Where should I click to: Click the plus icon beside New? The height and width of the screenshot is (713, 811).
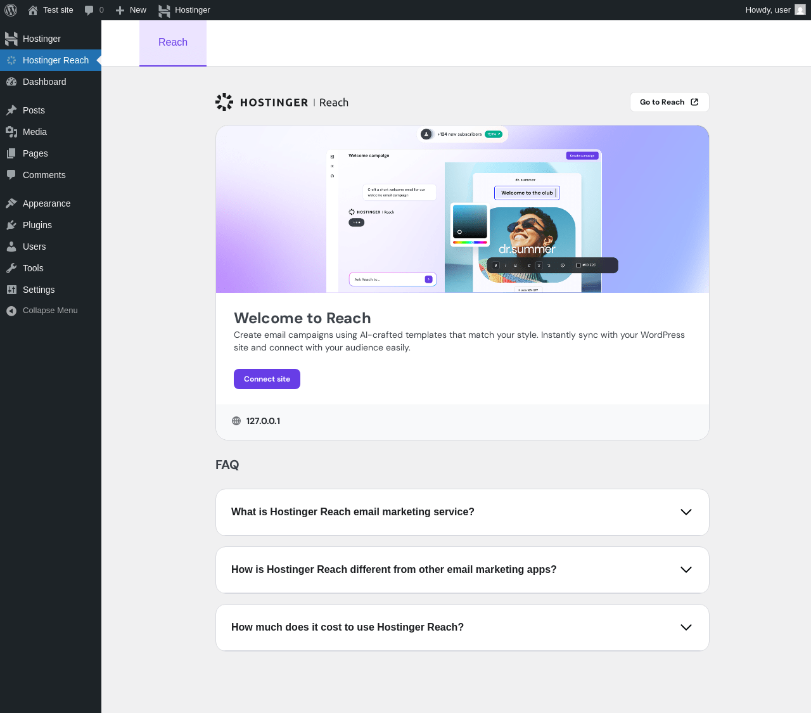click(120, 10)
